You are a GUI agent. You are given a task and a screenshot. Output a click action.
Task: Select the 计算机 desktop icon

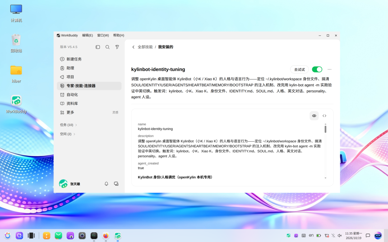(16, 13)
